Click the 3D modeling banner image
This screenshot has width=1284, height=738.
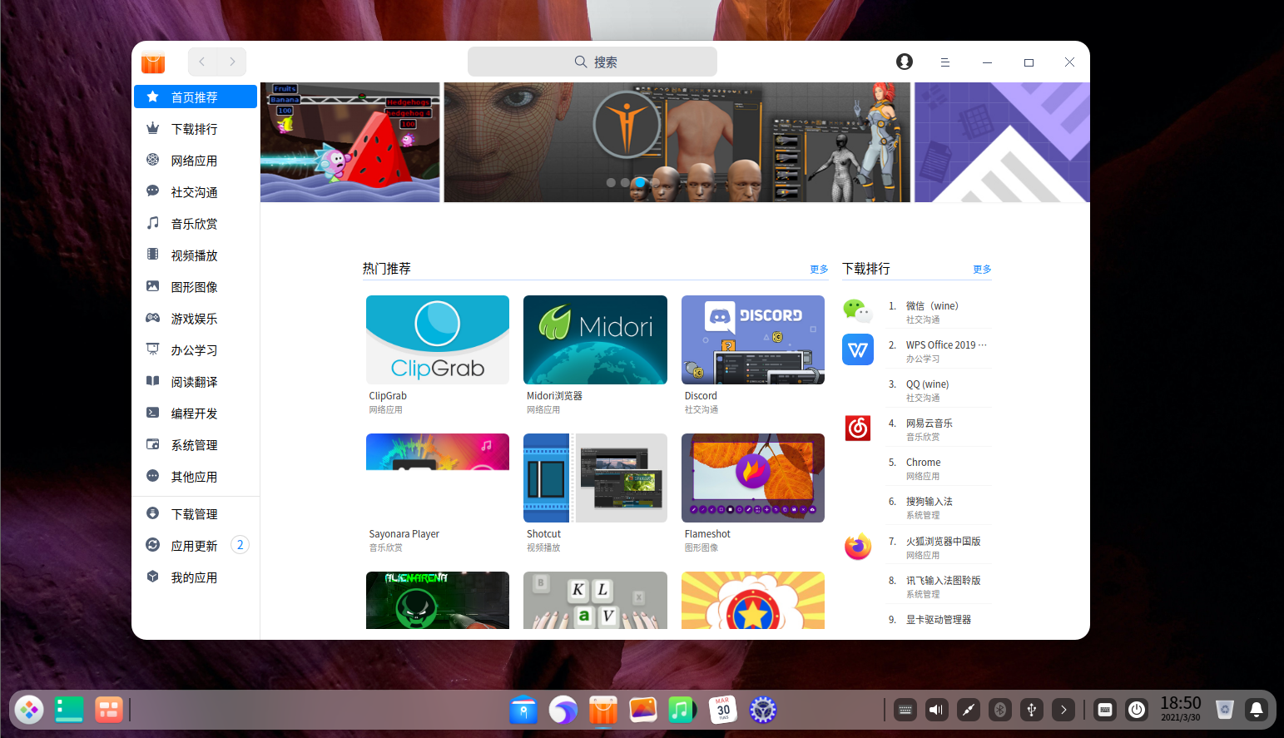coord(677,142)
